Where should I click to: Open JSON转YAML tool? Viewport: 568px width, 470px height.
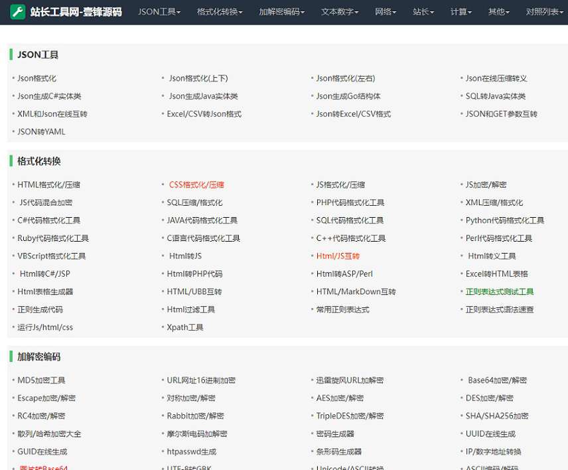click(x=41, y=131)
